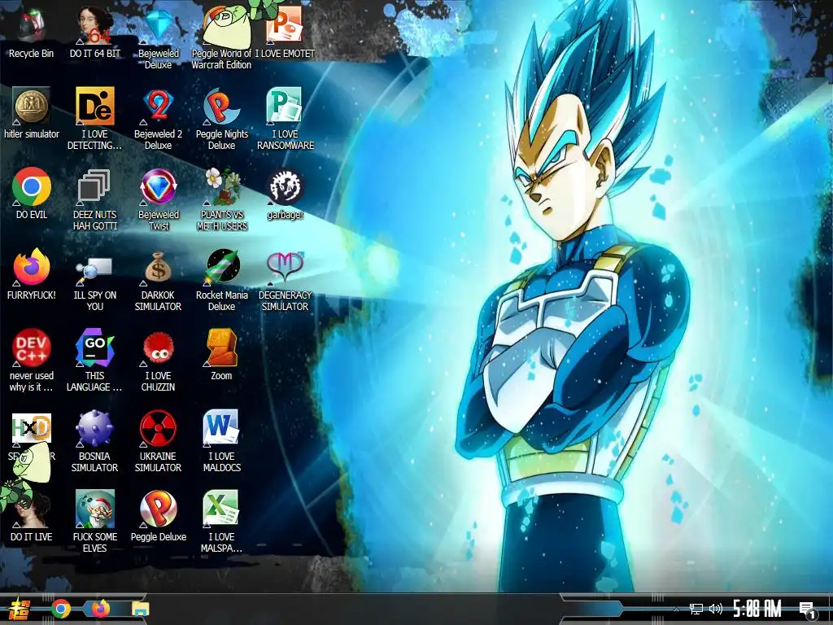Viewport: 833px width, 625px height.
Task: Open the heart-shaped M logo shortcut
Action: pyautogui.click(x=285, y=266)
